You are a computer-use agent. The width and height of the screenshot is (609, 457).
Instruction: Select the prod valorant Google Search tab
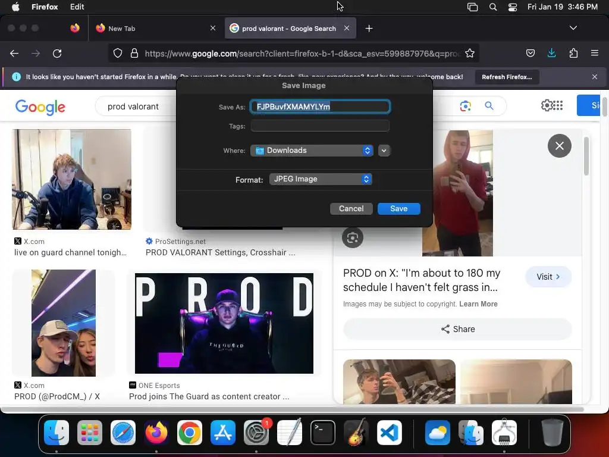[x=290, y=29]
